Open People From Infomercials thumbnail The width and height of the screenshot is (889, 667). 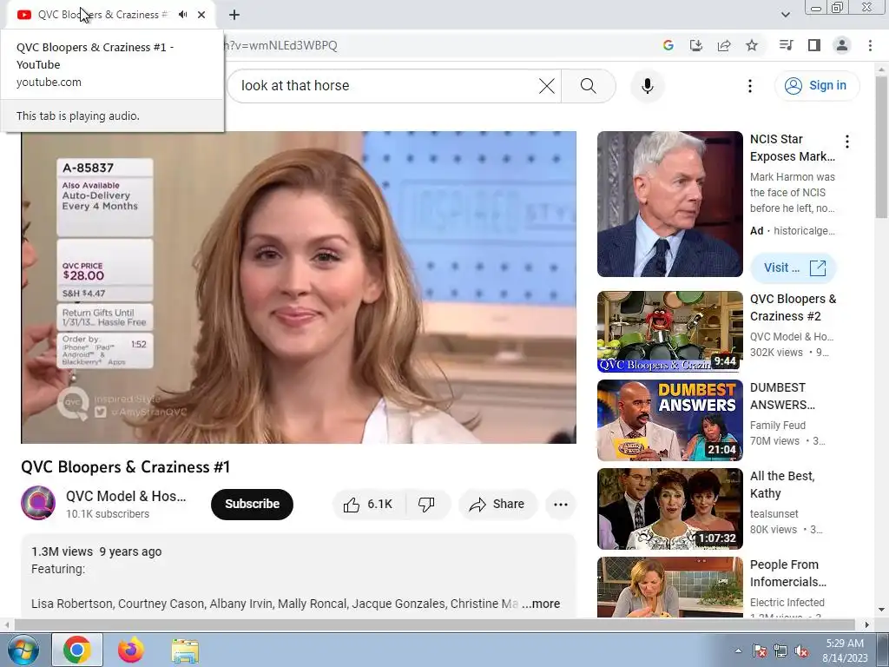pos(669,587)
